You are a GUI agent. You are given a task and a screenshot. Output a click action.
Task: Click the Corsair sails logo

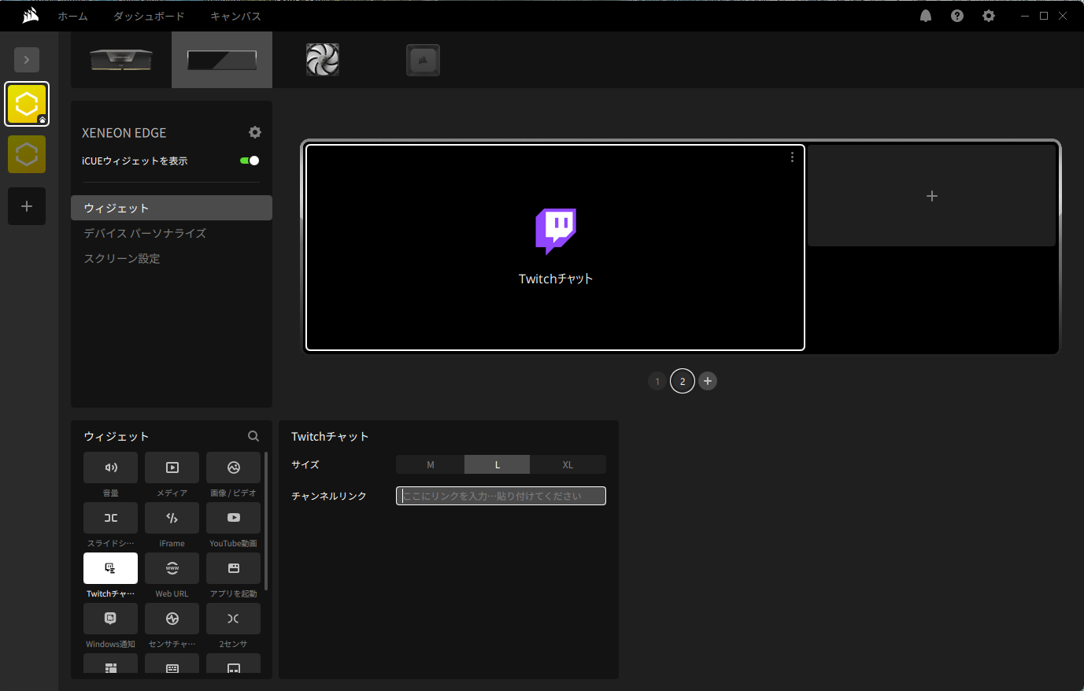point(31,16)
